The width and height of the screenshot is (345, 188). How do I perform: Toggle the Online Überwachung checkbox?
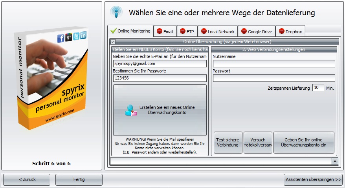(x=113, y=42)
